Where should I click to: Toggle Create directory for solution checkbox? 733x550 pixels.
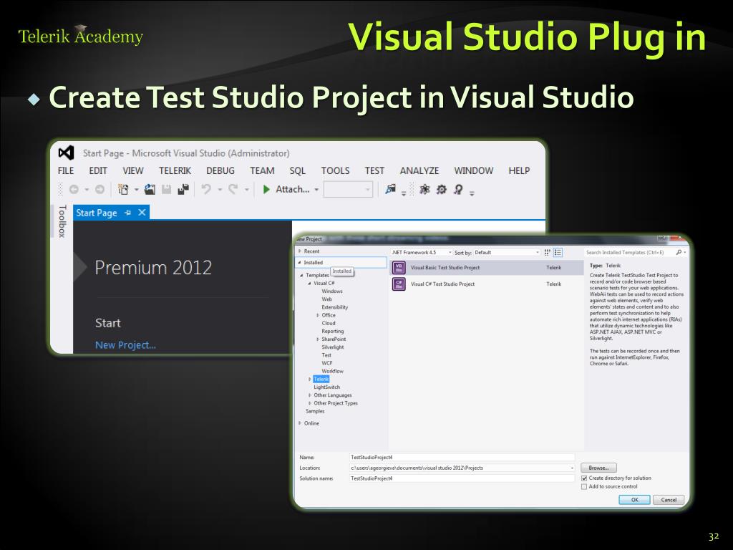click(584, 478)
